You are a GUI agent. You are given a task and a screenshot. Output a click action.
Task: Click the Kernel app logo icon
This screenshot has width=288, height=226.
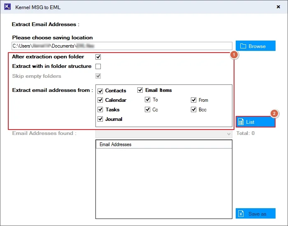click(x=7, y=7)
